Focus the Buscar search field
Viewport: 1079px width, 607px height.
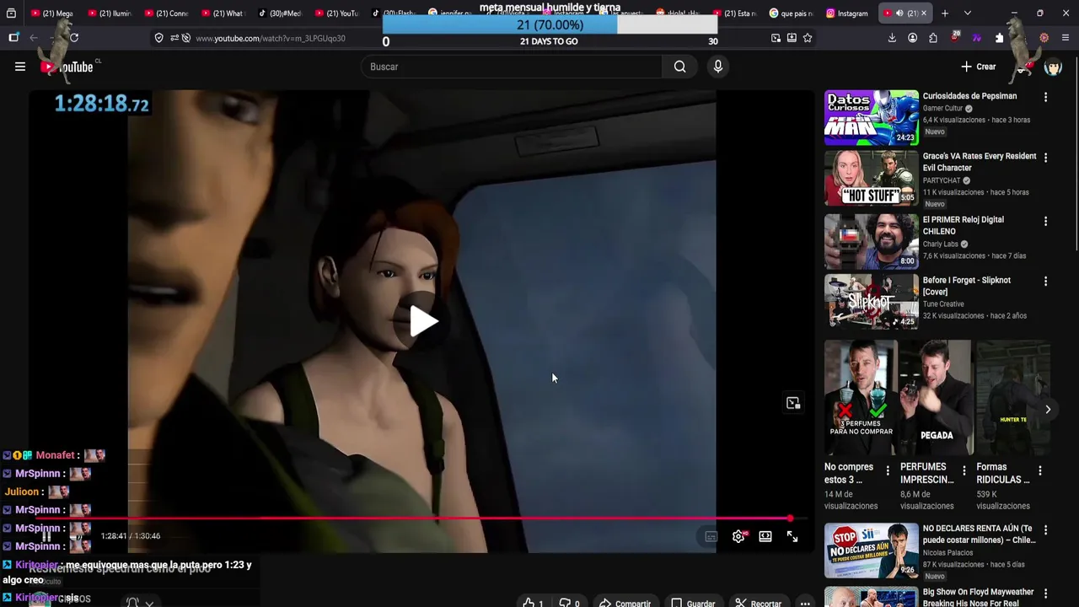(513, 67)
